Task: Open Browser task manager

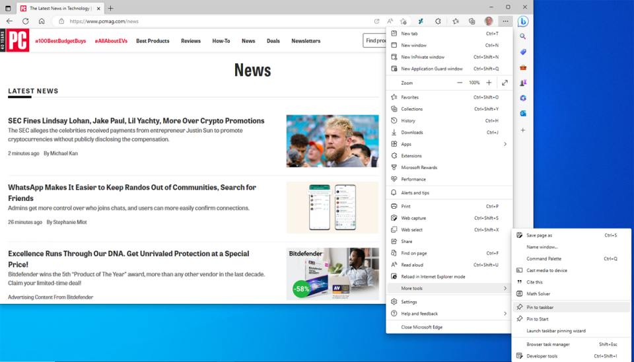Action: click(571, 344)
